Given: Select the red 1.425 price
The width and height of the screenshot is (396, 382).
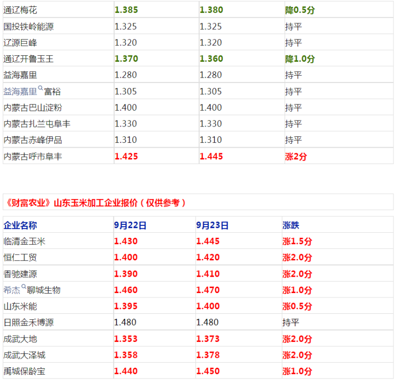Looking at the screenshot, I should [126, 157].
